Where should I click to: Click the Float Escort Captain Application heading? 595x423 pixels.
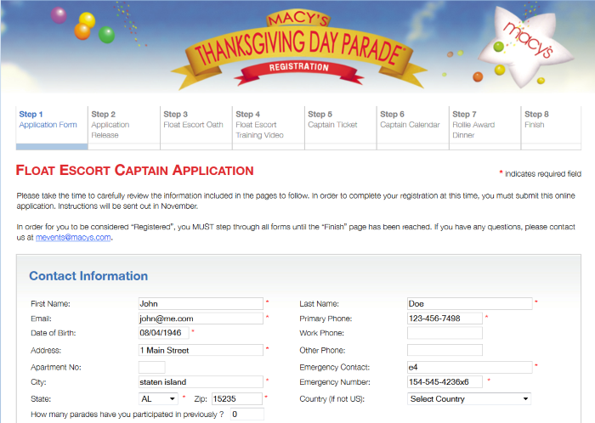point(134,170)
